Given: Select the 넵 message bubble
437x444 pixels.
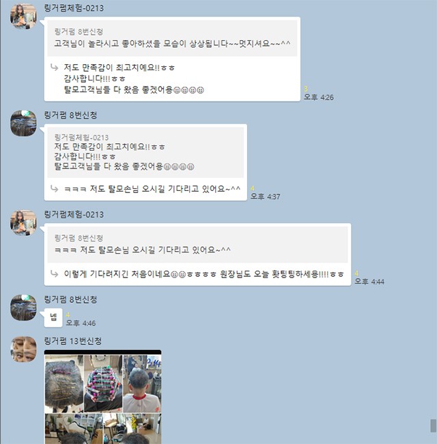Looking at the screenshot, I should tap(53, 318).
